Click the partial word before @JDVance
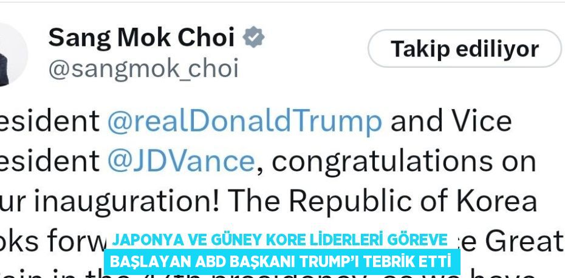The width and height of the screenshot is (565, 278). click(50, 161)
